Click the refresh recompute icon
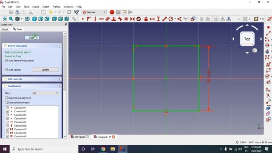272x153 pixels. 69,12
